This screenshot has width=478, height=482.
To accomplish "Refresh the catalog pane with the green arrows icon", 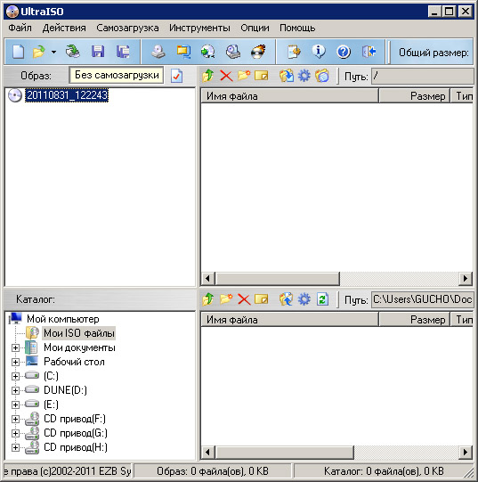I will [x=322, y=299].
